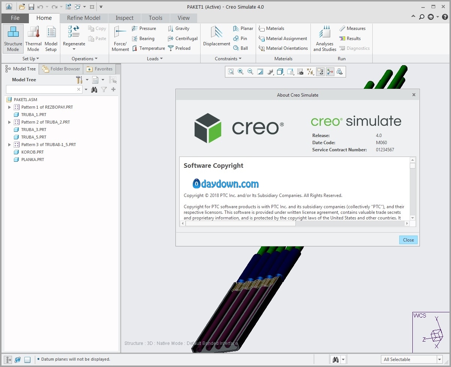Open the Favorites tab
The width and height of the screenshot is (451, 367).
tap(100, 69)
